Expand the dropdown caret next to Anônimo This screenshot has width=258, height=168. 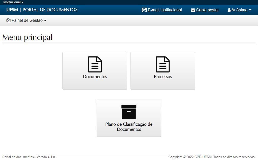click(250, 10)
